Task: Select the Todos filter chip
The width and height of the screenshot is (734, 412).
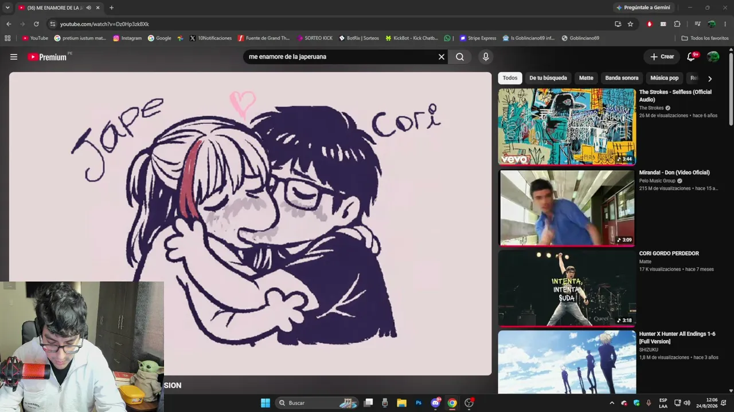Action: [x=510, y=78]
